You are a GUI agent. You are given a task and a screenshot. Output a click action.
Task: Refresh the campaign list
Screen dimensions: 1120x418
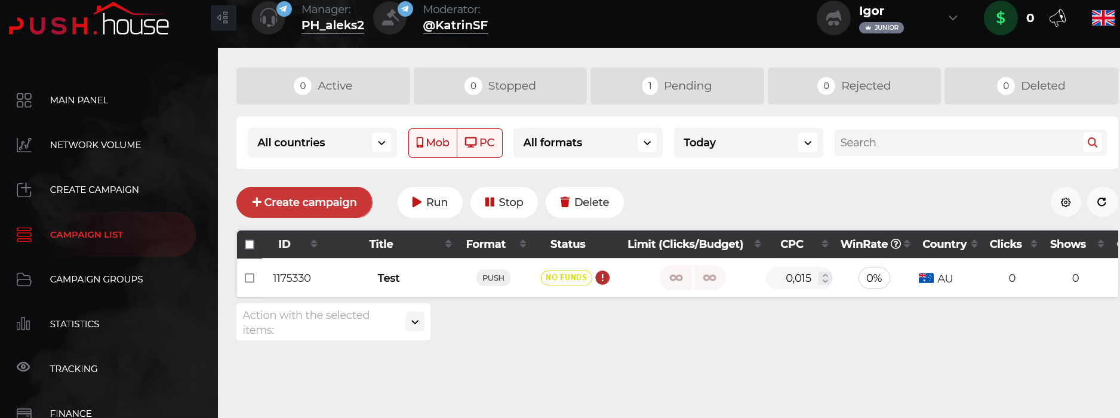pyautogui.click(x=1101, y=202)
